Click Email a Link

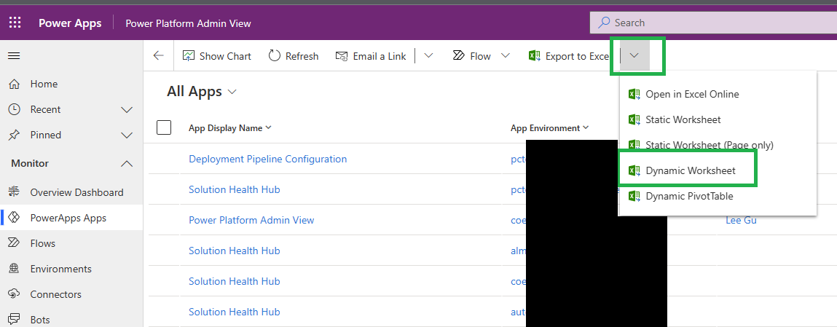click(371, 56)
